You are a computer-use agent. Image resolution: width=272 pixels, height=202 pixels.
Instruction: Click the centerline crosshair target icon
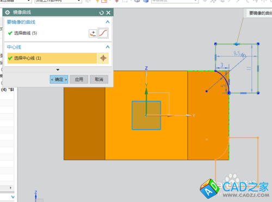(103, 58)
